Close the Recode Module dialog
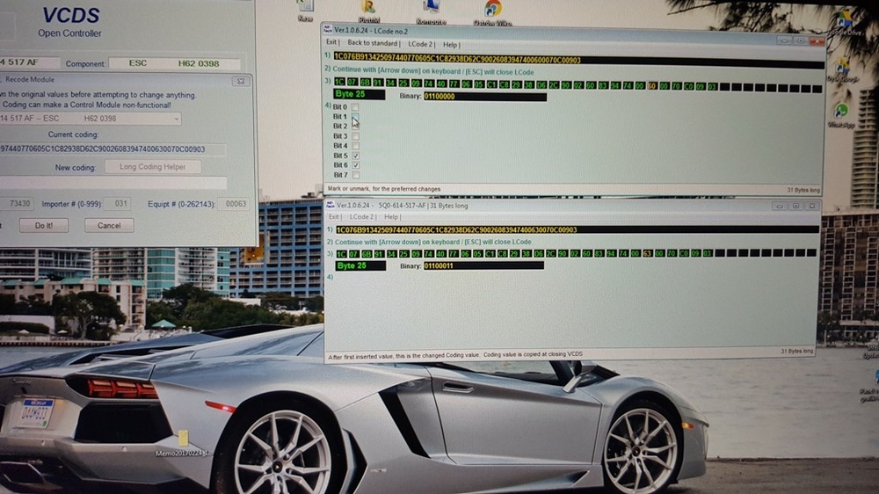This screenshot has width=879, height=494. tap(239, 81)
